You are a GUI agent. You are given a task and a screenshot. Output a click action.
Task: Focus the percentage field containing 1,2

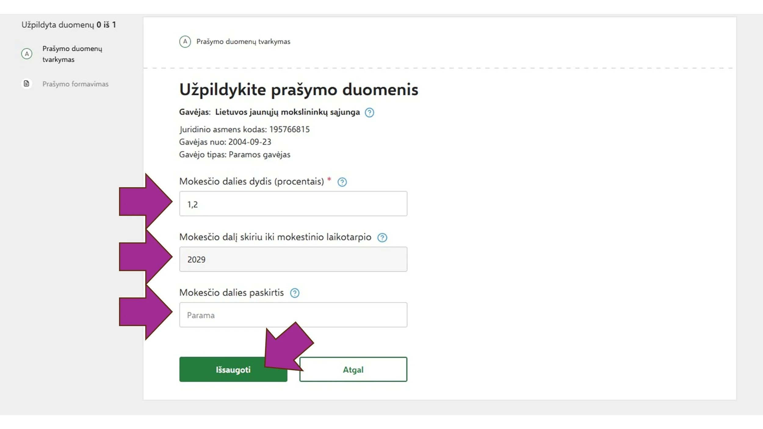click(293, 204)
